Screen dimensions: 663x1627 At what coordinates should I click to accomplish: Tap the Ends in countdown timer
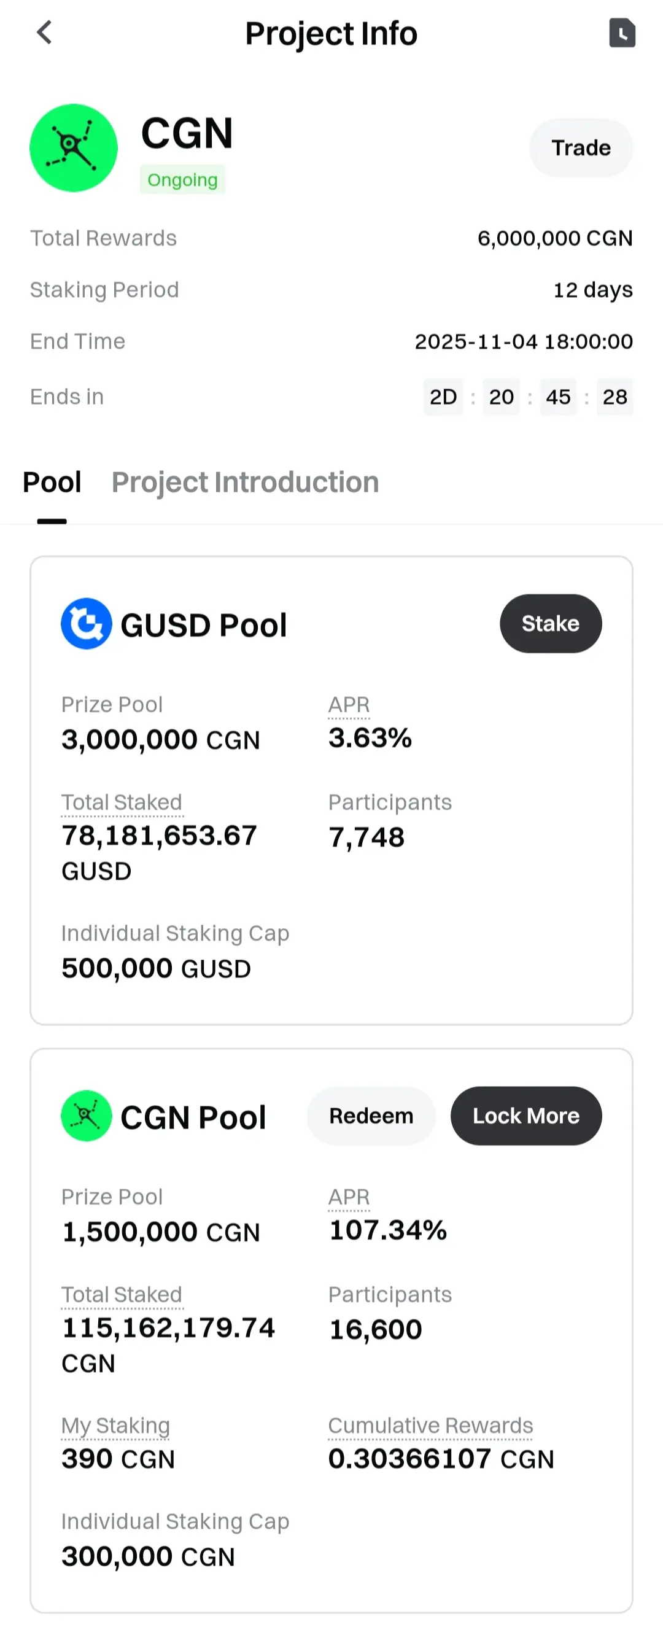(x=528, y=397)
